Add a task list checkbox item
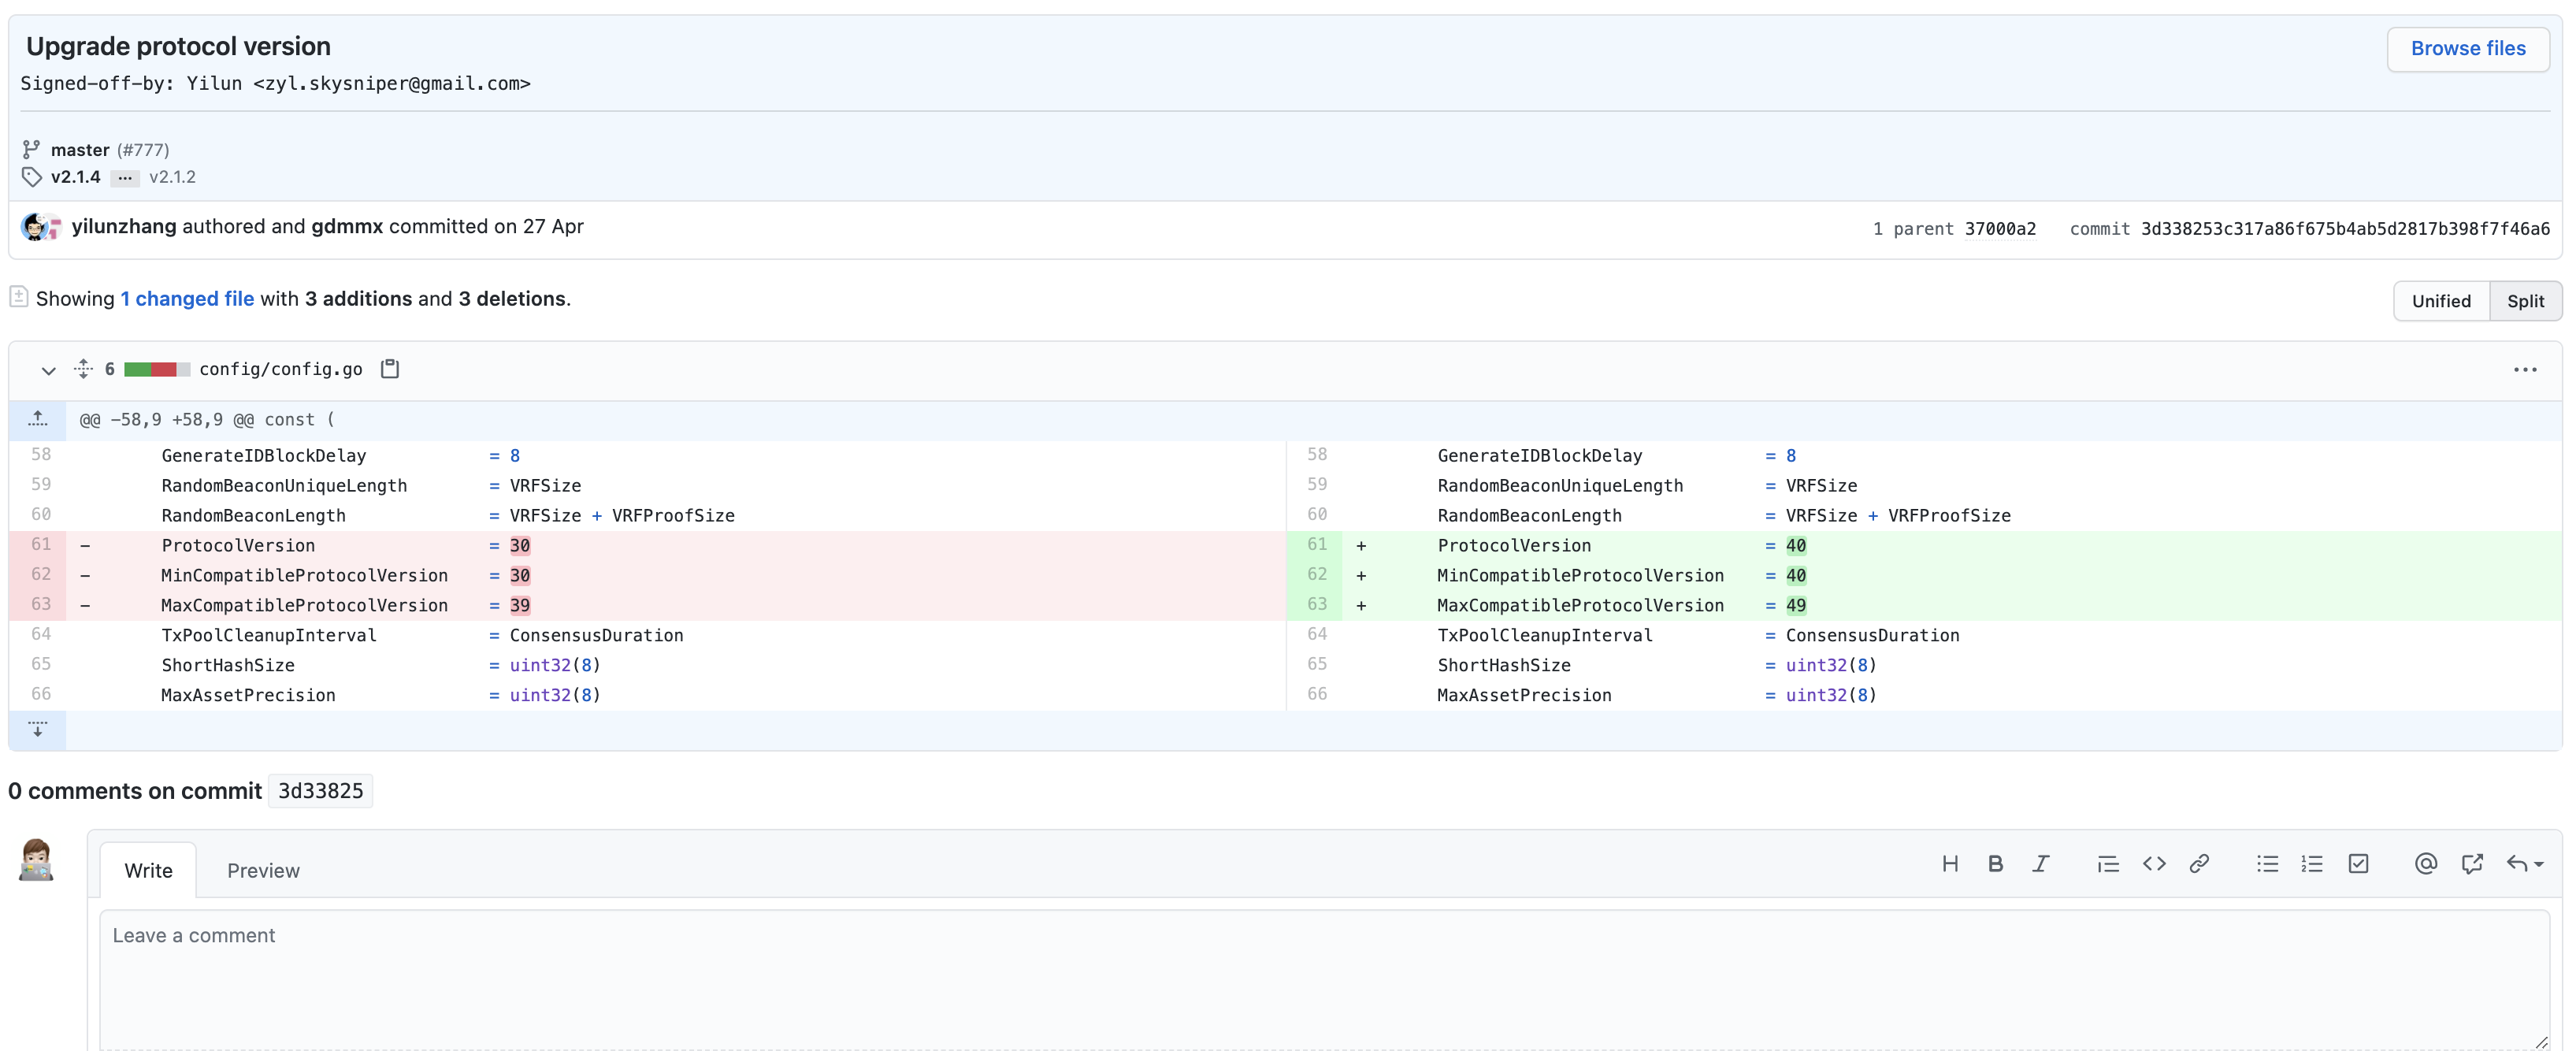The width and height of the screenshot is (2576, 1051). coord(2357,864)
